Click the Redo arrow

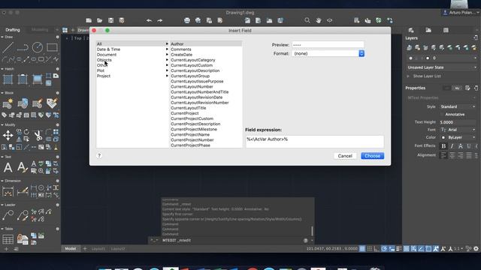pyautogui.click(x=160, y=20)
